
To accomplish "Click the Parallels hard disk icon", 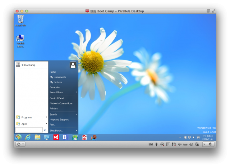I will pyautogui.click(x=185, y=144).
